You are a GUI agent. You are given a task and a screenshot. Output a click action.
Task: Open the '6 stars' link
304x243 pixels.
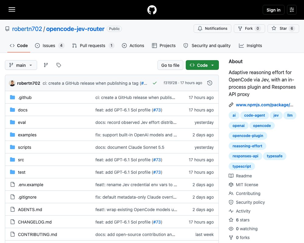pos(243,220)
